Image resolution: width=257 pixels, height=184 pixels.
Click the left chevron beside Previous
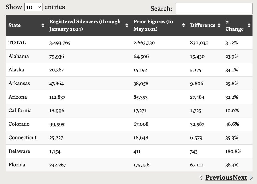point(201,178)
